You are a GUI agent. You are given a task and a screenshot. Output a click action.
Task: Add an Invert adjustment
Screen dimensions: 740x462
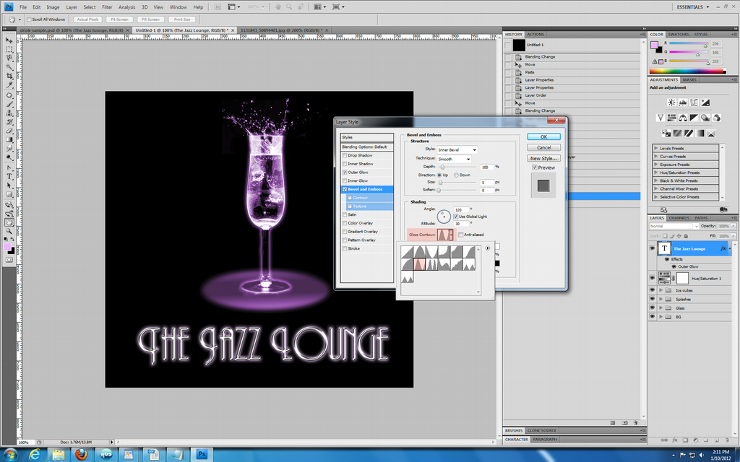[x=666, y=134]
